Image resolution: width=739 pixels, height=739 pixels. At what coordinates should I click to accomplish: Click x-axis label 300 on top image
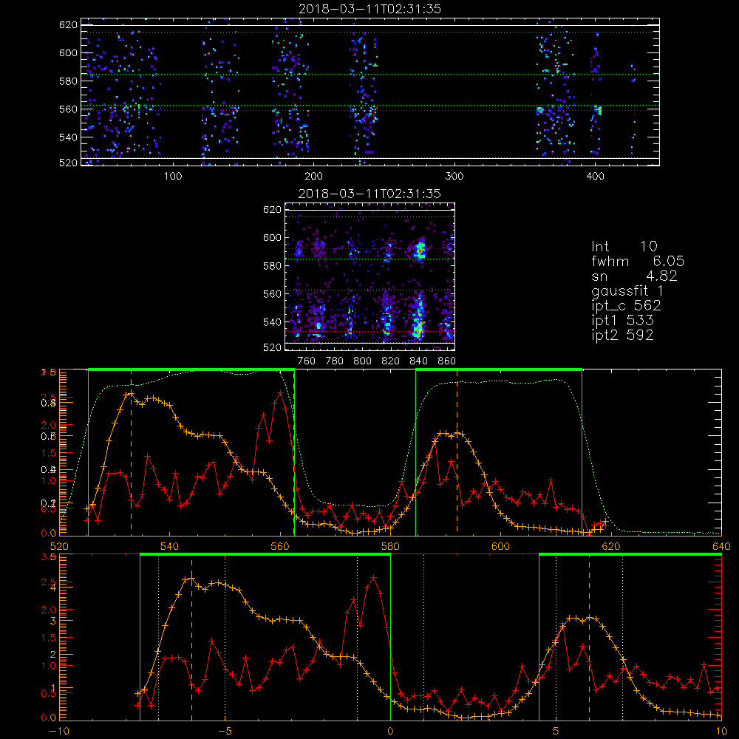[x=454, y=177]
